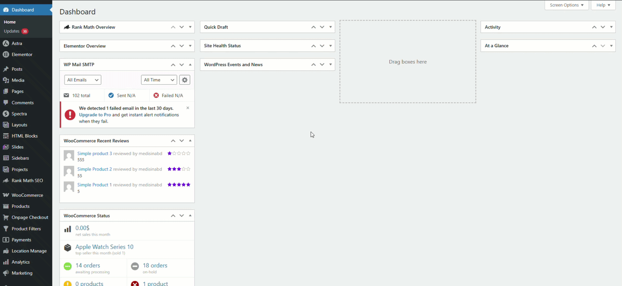Screen dimensions: 622x286
Task: Move Activity widget down
Action: [x=603, y=27]
